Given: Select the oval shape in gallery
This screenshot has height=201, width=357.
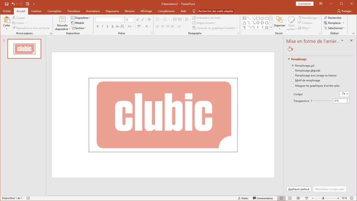Looking at the screenshot, I should [262, 18].
